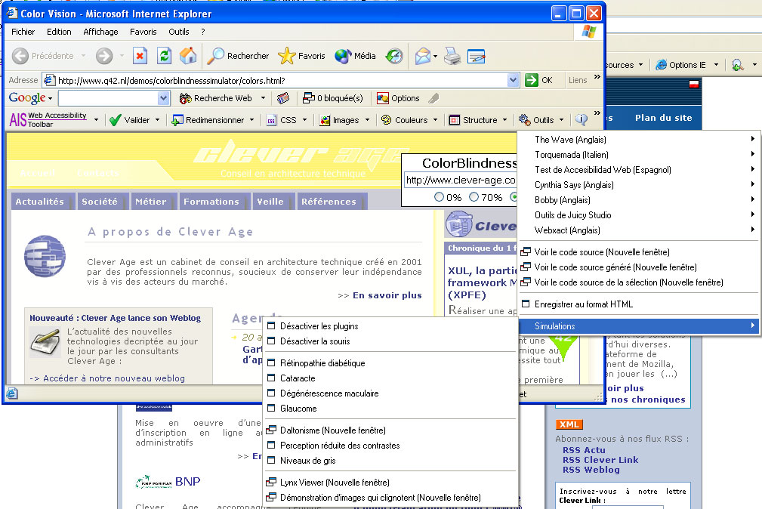The image size is (762, 509).
Task: Click the info icon in accessibility toolbar
Action: [x=582, y=119]
